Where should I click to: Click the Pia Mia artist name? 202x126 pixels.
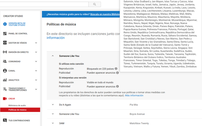[x=134, y=105]
